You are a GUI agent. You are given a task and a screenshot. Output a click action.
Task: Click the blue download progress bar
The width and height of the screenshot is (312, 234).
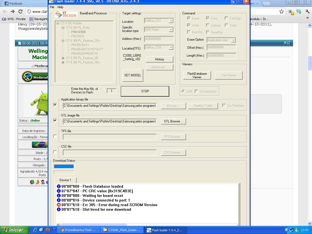point(64,166)
